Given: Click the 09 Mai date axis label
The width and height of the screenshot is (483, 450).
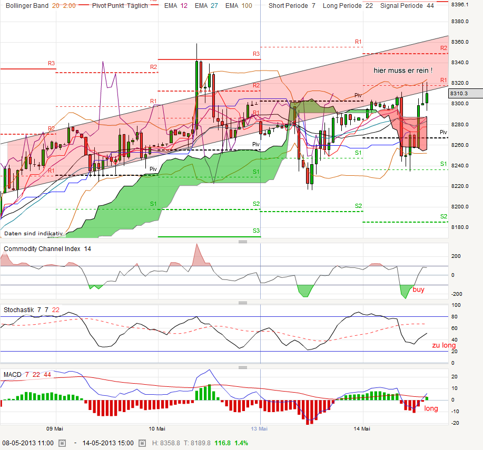Looking at the screenshot, I should click(x=55, y=429).
